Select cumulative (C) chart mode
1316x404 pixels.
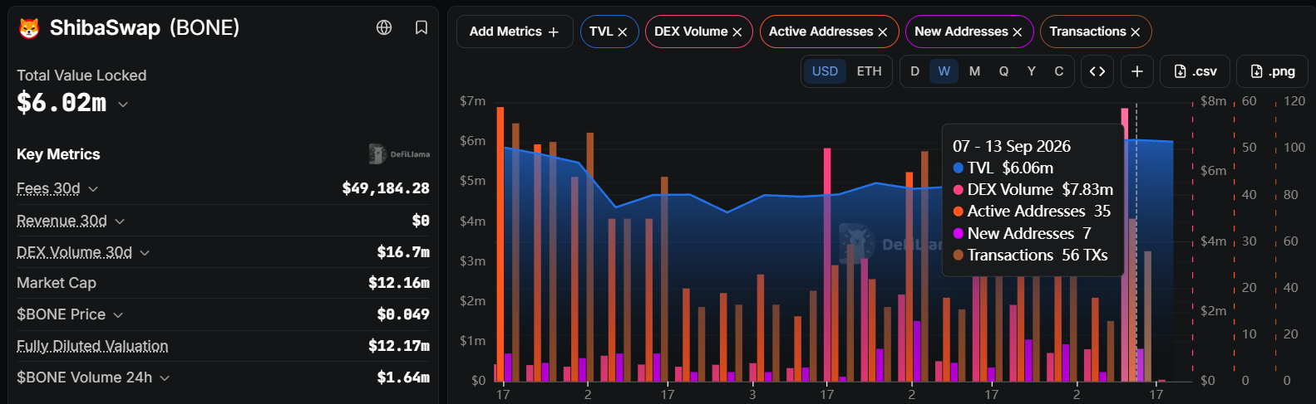click(x=1058, y=71)
